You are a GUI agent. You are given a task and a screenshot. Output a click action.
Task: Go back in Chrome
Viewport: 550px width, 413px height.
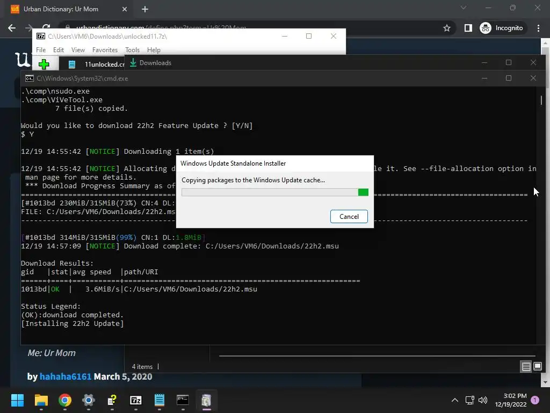click(12, 28)
